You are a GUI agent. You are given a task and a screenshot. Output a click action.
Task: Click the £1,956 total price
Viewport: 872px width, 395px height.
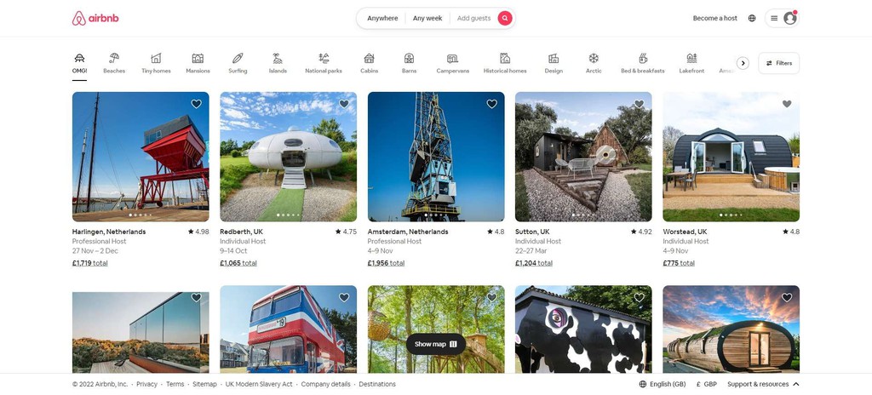(x=386, y=263)
